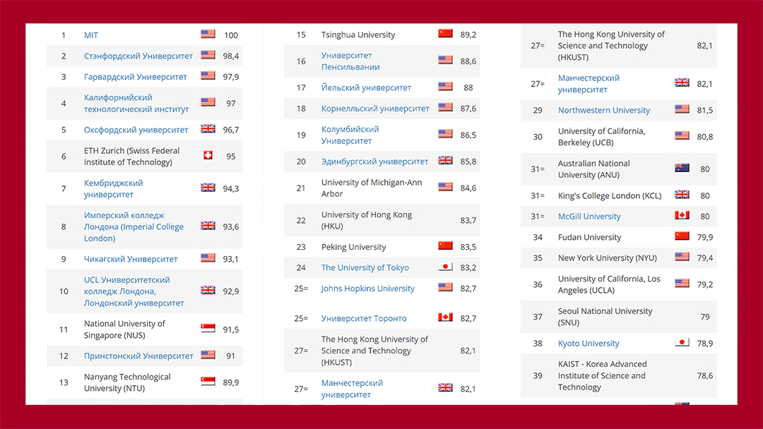Click the UK flag beside King's College London

point(682,195)
